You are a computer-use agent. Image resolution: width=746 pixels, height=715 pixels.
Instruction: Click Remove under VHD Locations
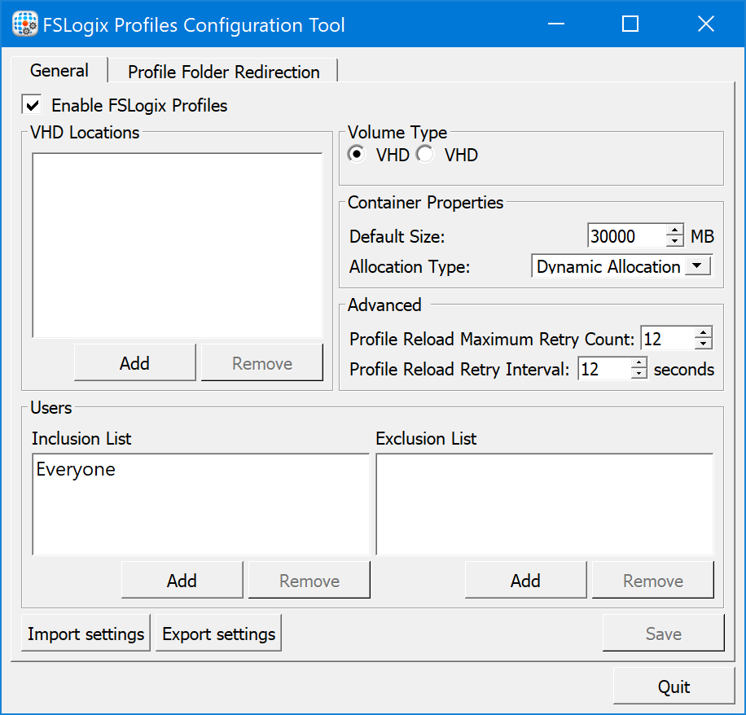261,363
